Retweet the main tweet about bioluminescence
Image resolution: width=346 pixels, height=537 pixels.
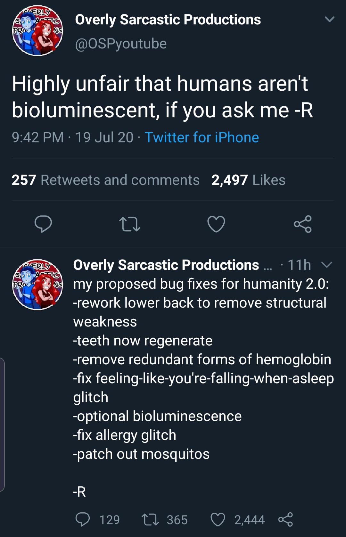(129, 224)
